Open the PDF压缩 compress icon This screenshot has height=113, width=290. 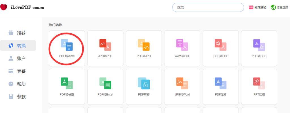(x=221, y=83)
